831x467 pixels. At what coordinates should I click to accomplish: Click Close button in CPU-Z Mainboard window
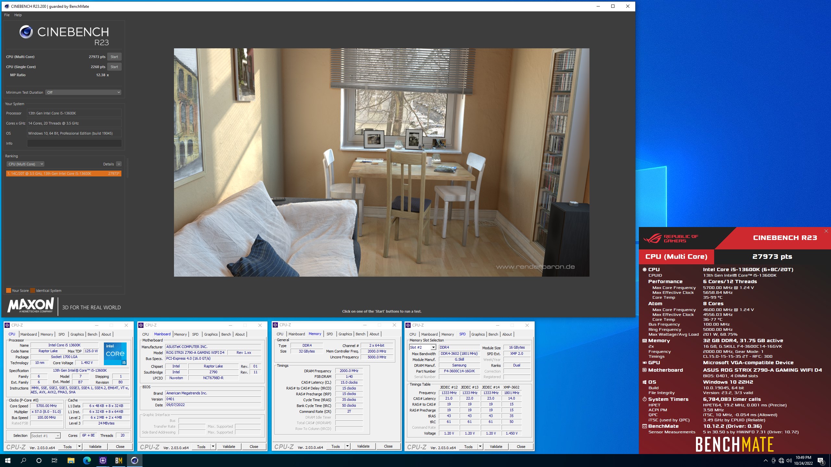[254, 447]
